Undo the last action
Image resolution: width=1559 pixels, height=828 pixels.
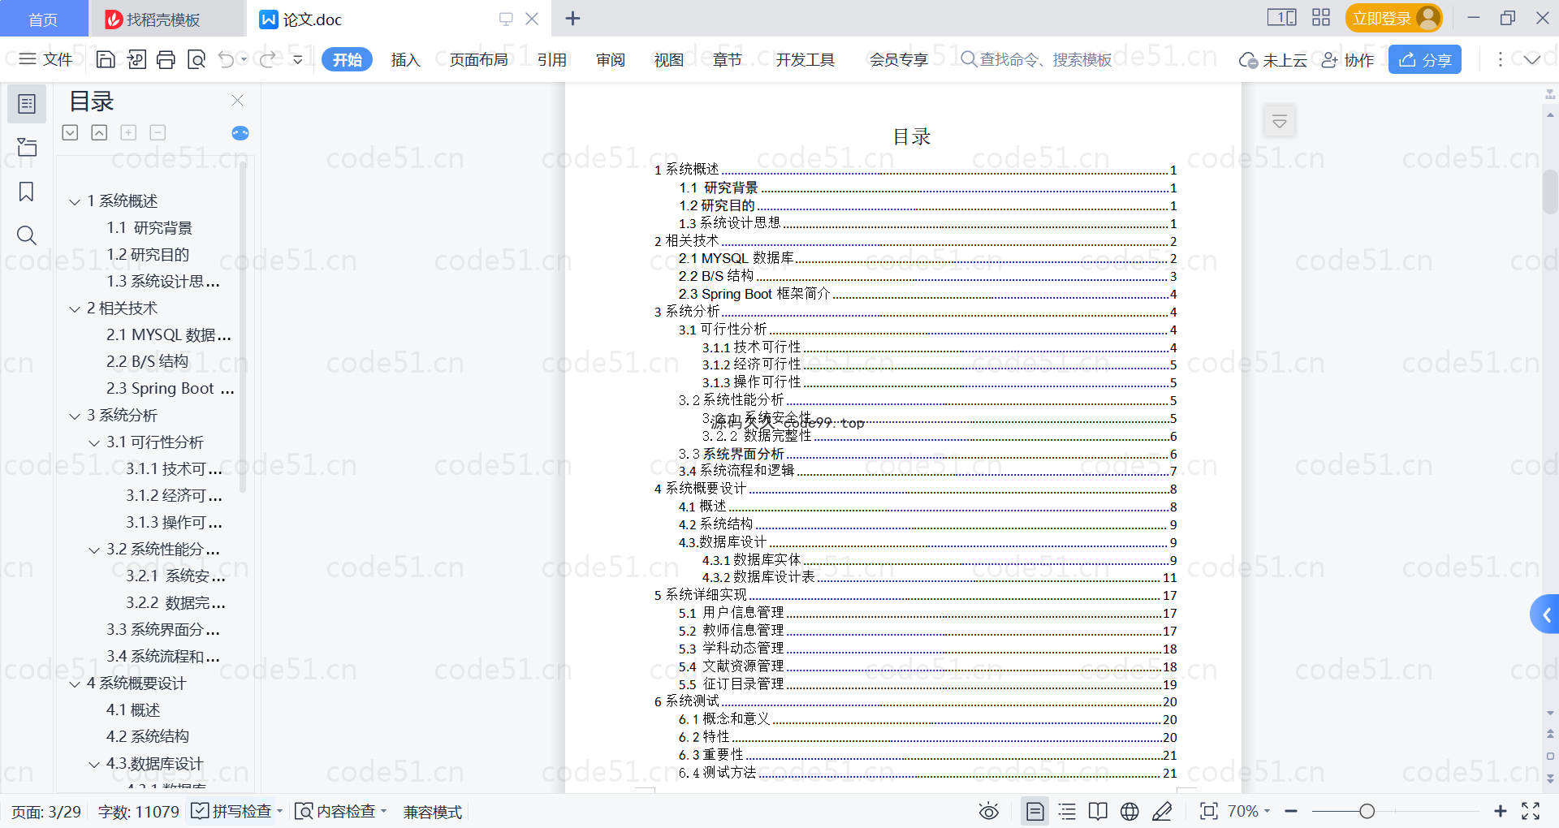tap(227, 59)
